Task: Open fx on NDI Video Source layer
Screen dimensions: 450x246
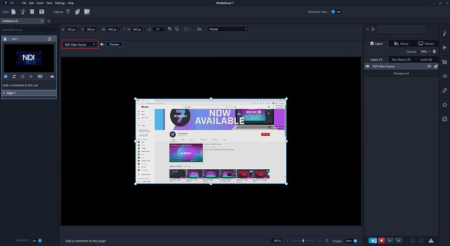Action: pyautogui.click(x=429, y=66)
